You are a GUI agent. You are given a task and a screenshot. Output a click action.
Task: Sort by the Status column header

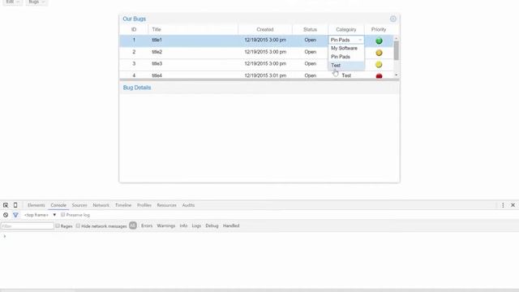click(310, 29)
